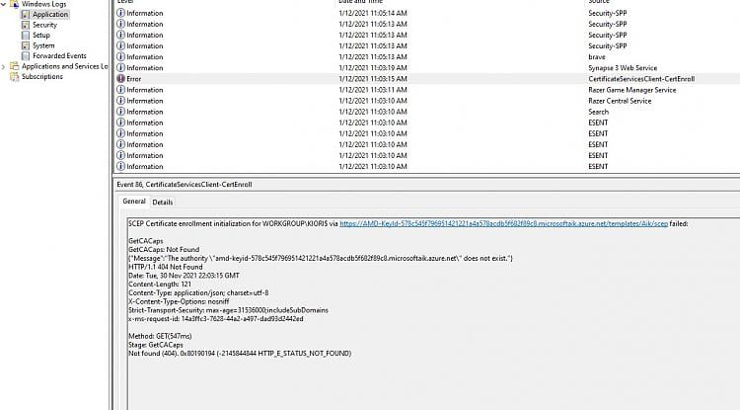Viewport: 740px width, 410px height.
Task: Switch to the General tab
Action: pyautogui.click(x=134, y=202)
